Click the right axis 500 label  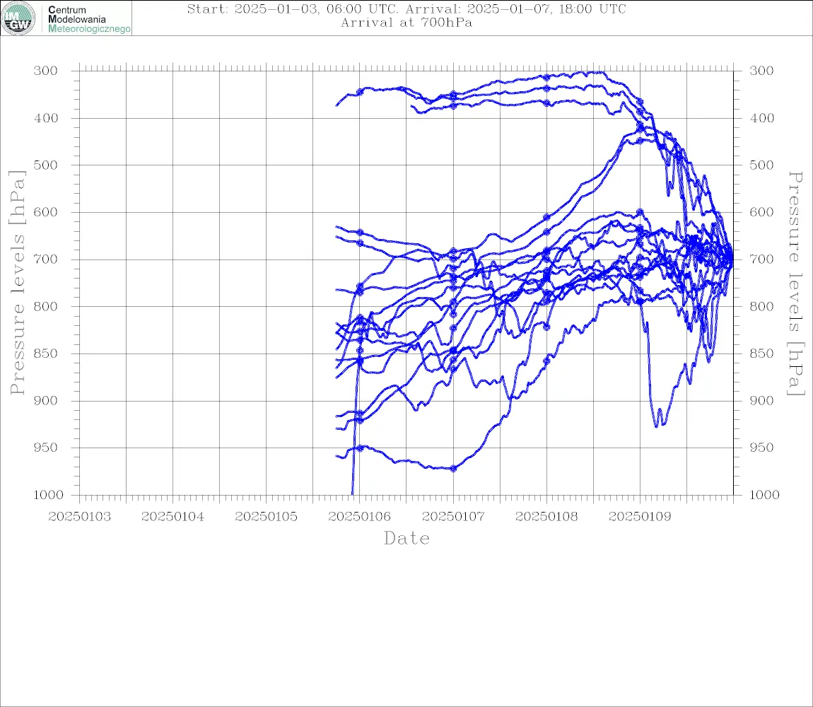(761, 165)
